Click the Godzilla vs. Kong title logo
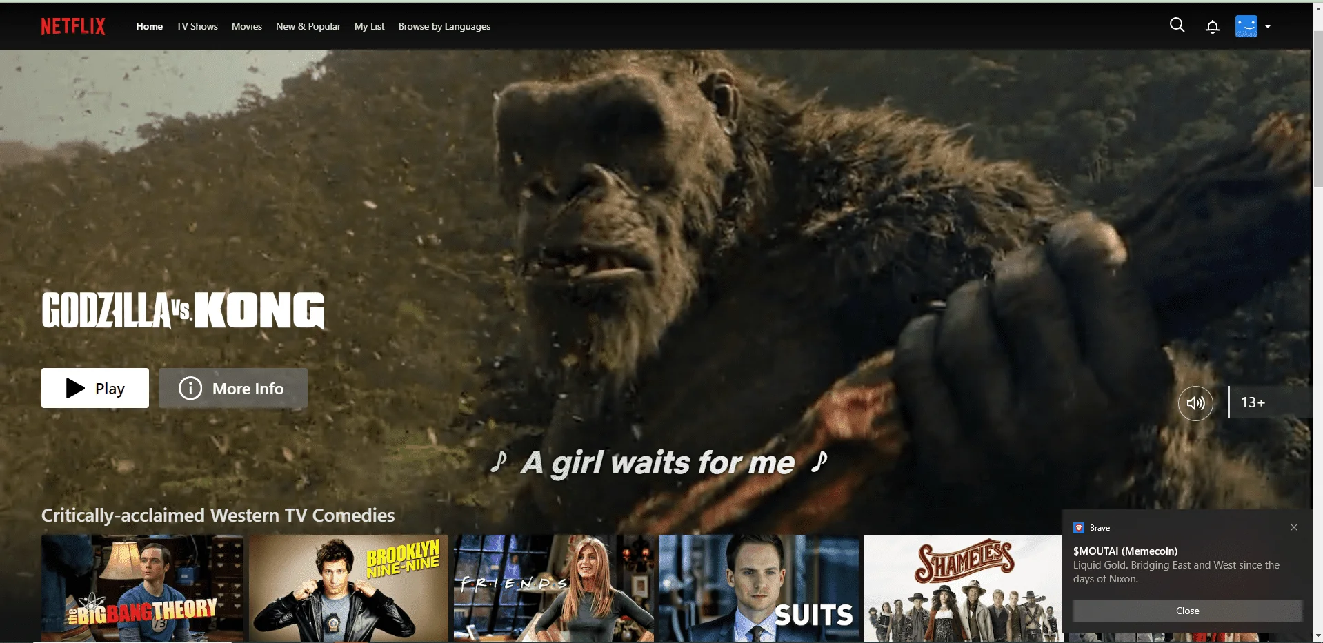 (183, 310)
